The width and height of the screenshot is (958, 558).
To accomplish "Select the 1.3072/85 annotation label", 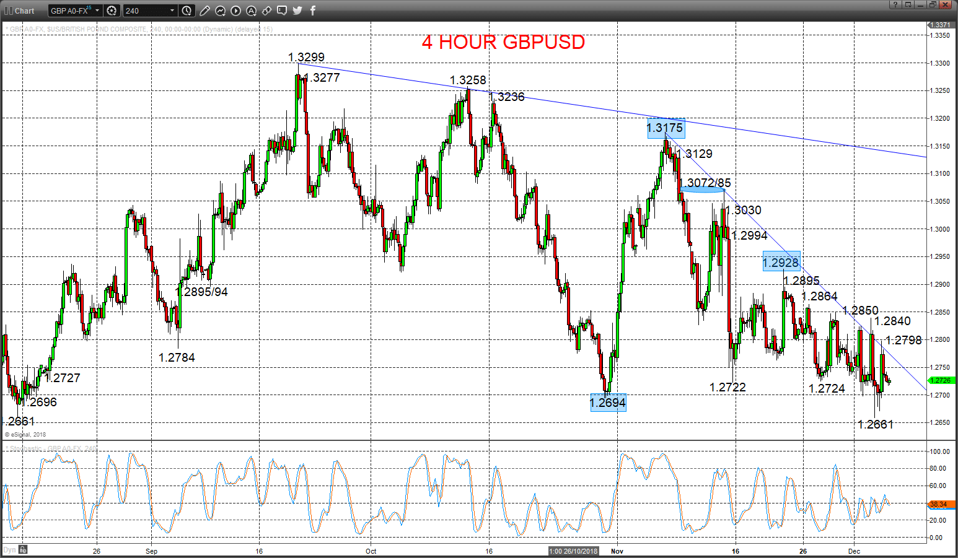I will [706, 183].
